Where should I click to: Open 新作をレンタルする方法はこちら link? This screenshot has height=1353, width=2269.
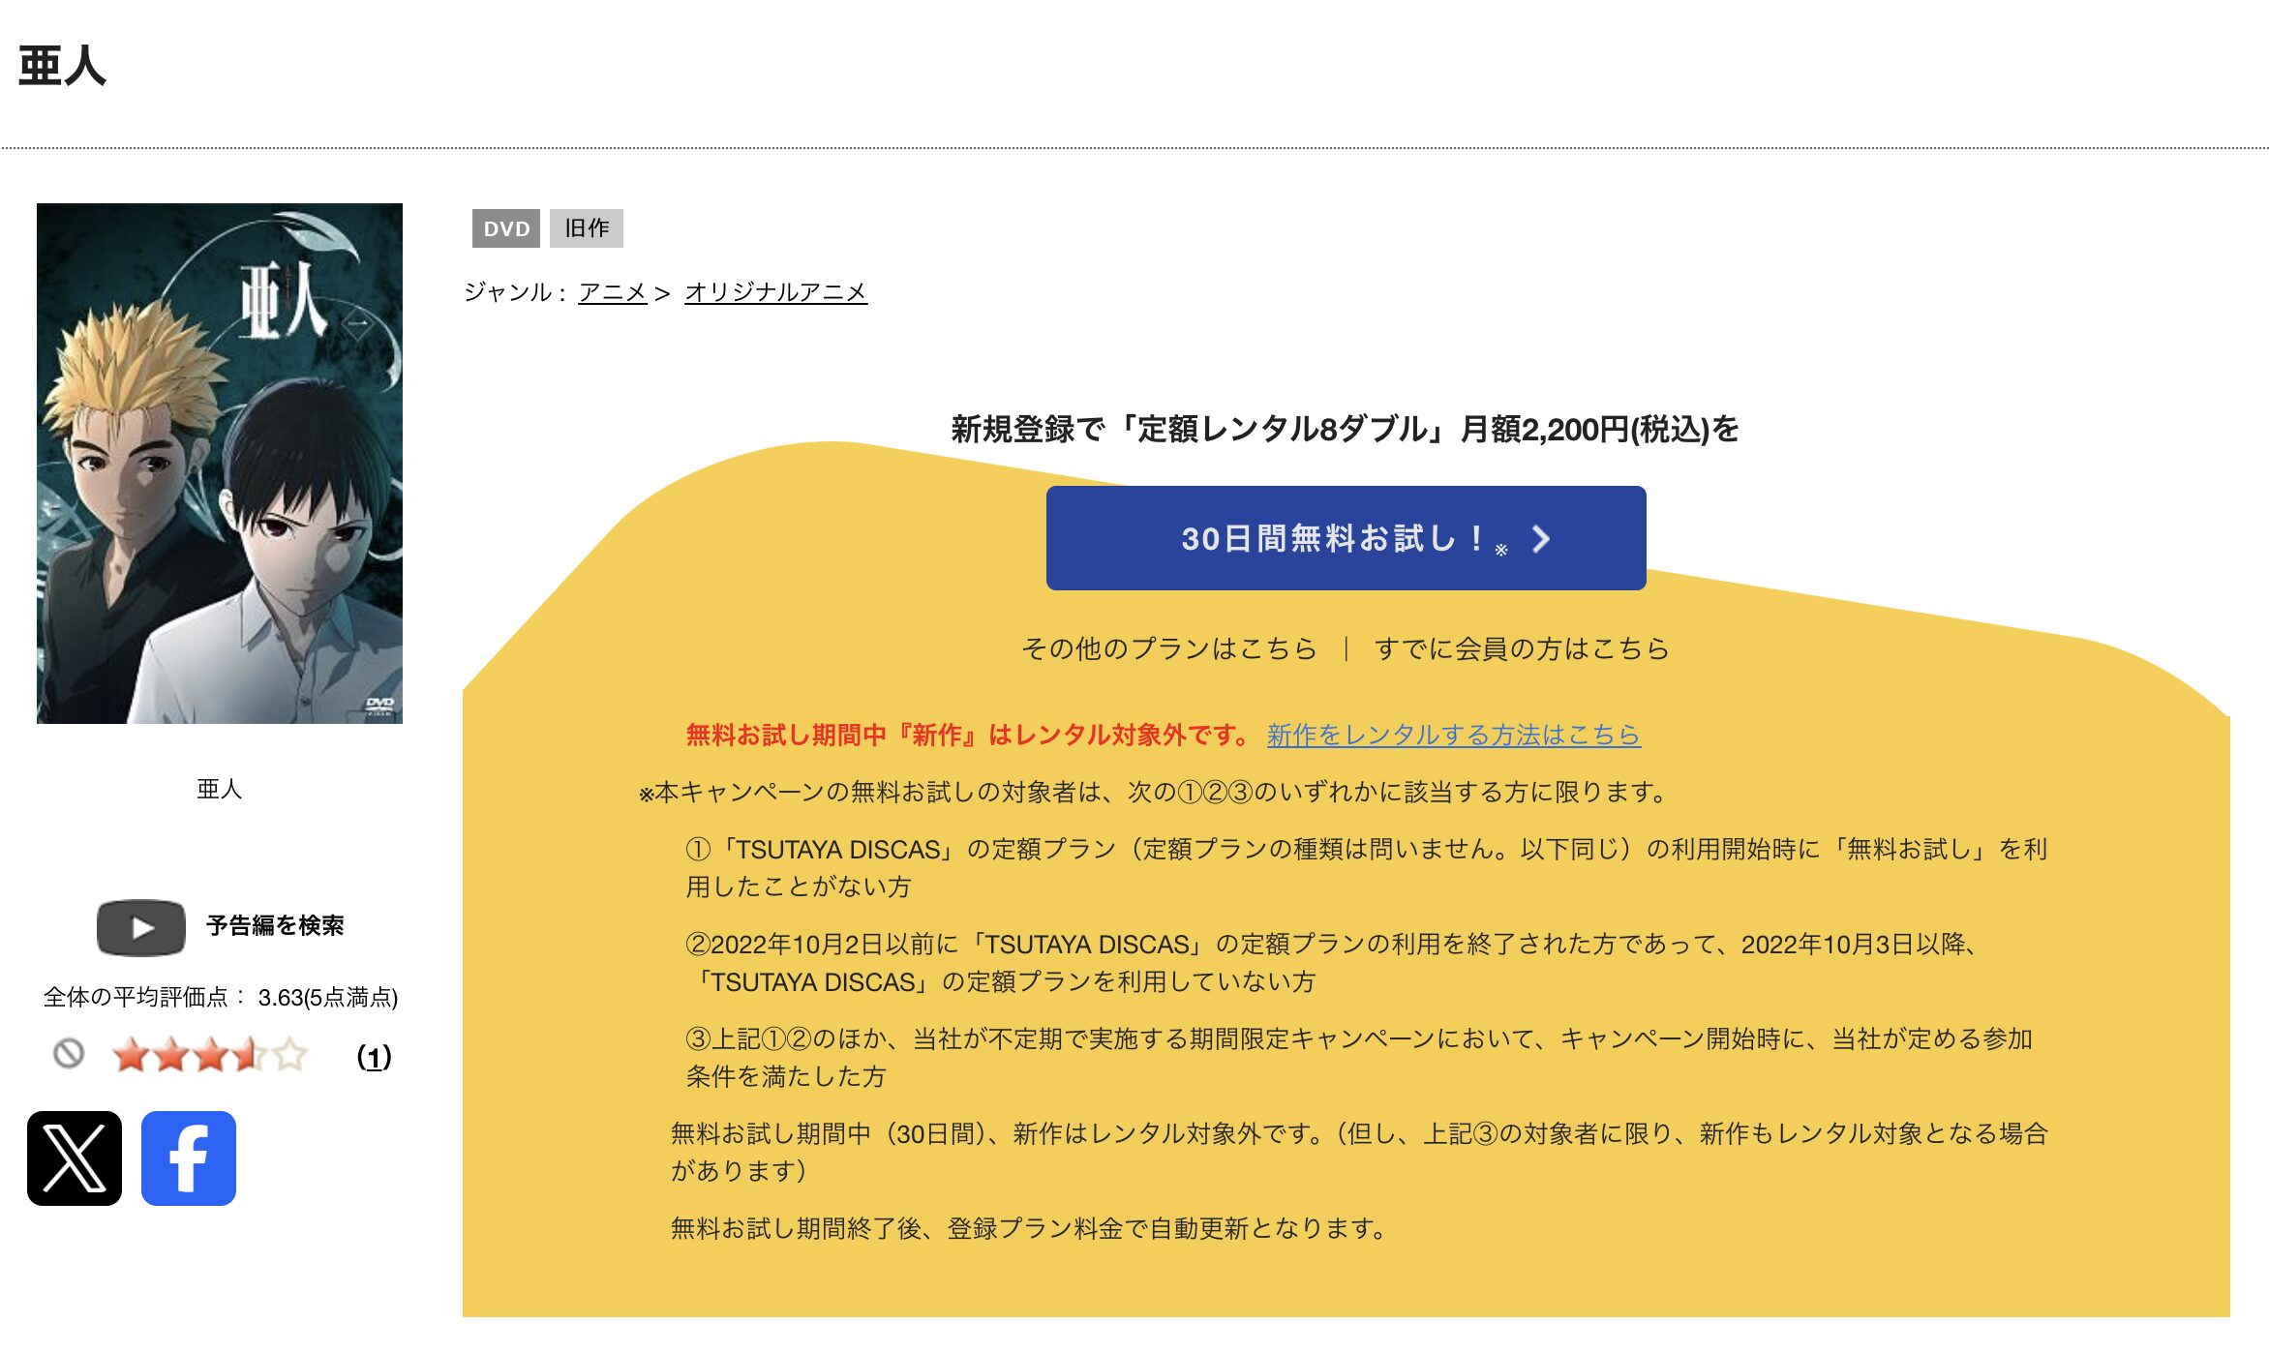pos(1454,735)
